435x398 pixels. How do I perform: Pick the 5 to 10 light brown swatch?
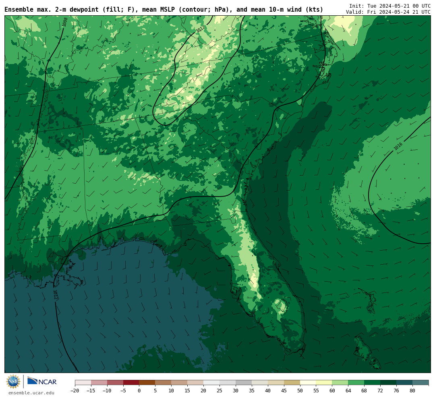point(164,383)
